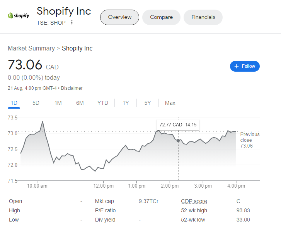Click the 14:15 data point marker on chart
The image size is (281, 225).
click(178, 141)
